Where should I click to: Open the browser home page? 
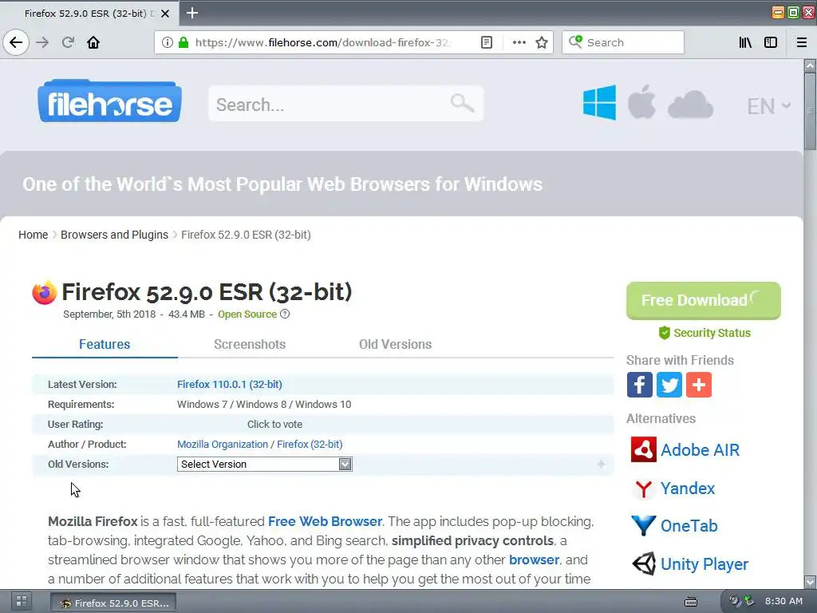click(93, 42)
